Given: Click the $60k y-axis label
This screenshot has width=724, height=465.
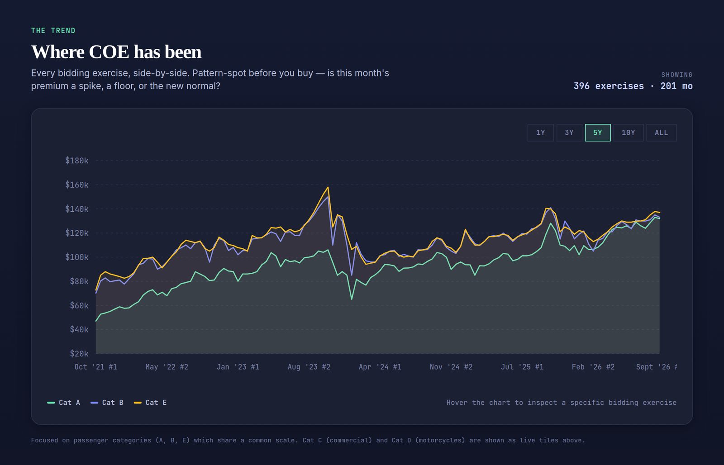Looking at the screenshot, I should [x=79, y=305].
